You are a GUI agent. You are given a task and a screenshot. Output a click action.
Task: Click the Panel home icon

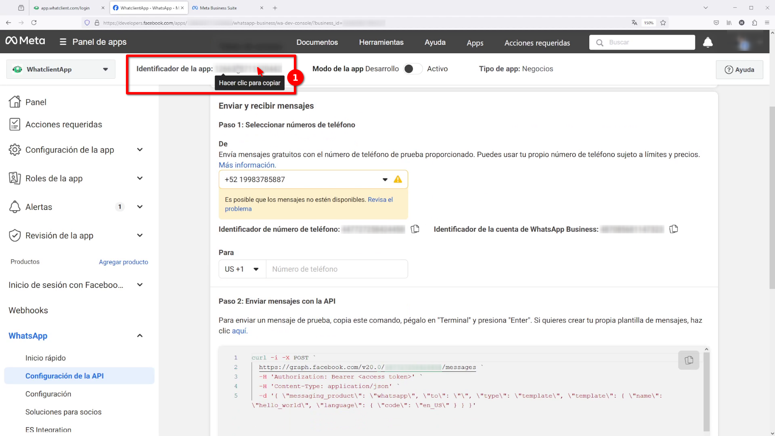[15, 102]
